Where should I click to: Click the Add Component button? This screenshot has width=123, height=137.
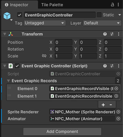(x=62, y=132)
